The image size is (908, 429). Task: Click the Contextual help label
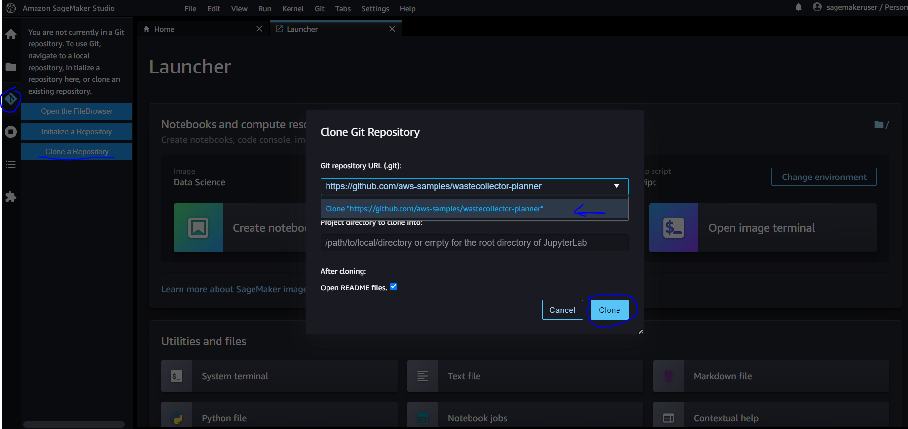point(726,418)
